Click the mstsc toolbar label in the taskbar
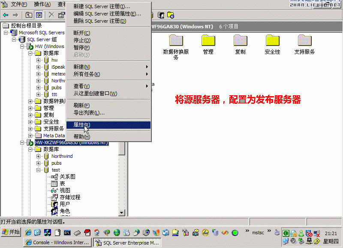Image resolution: width=343 pixels, height=248 pixels. tap(258, 233)
